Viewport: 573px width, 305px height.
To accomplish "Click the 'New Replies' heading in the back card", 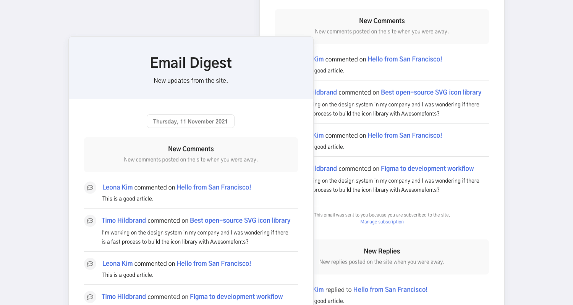I will point(382,251).
